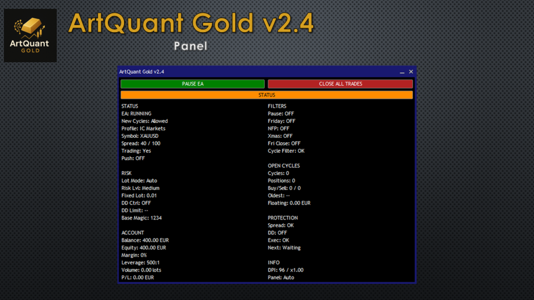534x300 pixels.
Task: Click the 'Trading: Yes' line
Action: pos(136,151)
